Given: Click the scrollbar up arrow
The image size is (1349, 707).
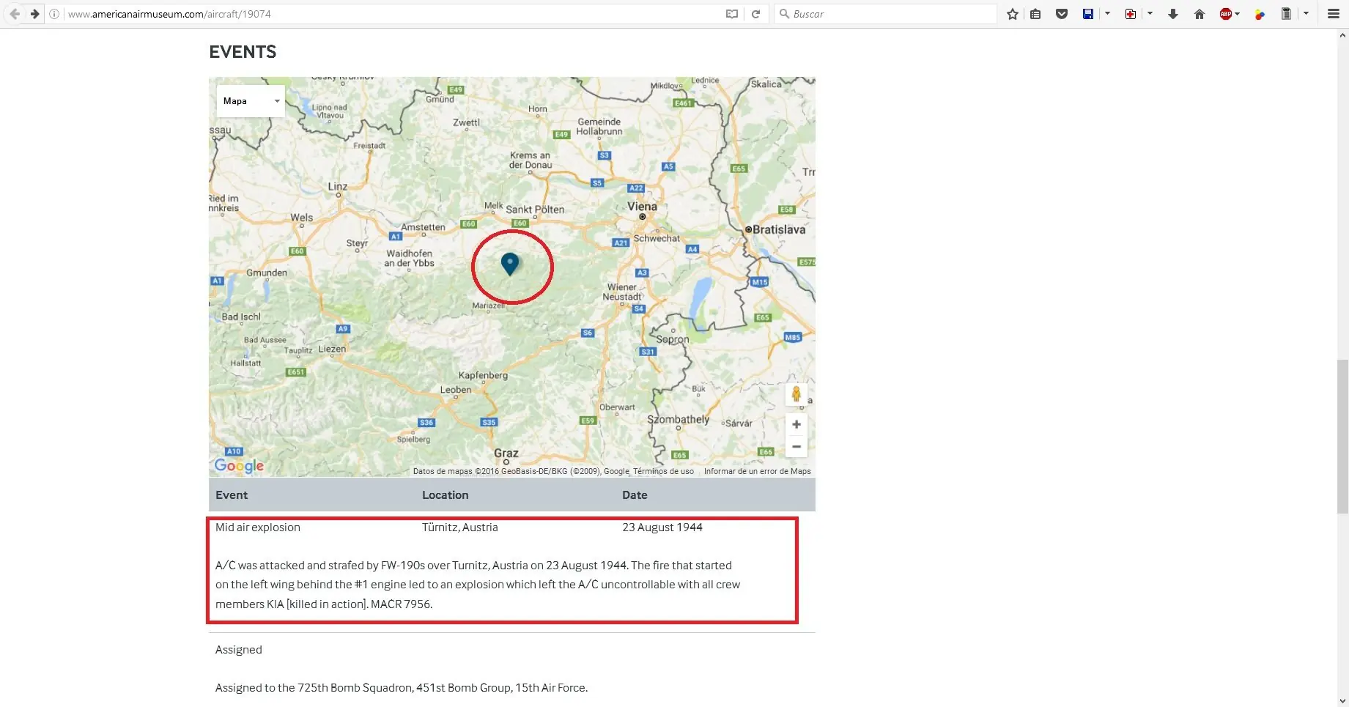Looking at the screenshot, I should (x=1342, y=34).
